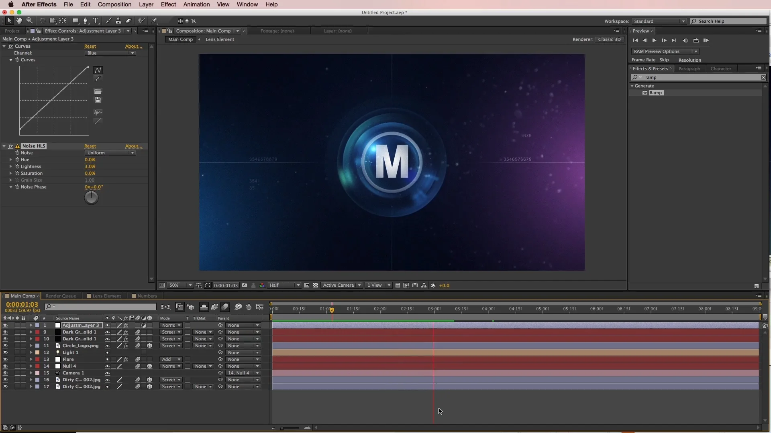Click the Classic 3D renderer button
Screen dimensions: 771x433
[x=609, y=39]
